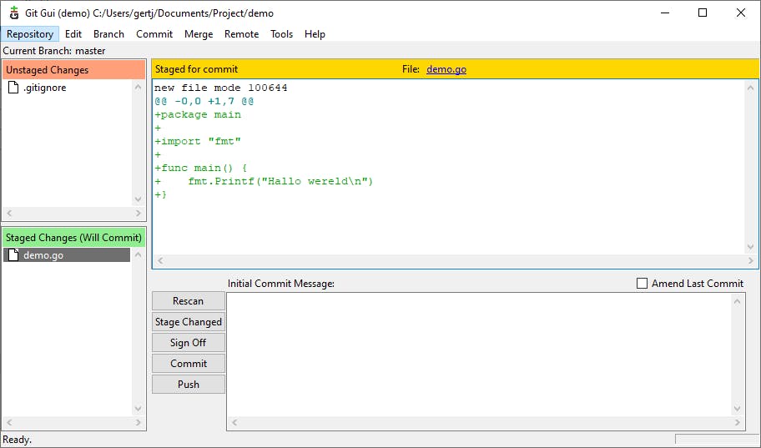Click the Push button
Screen dimensions: 761x448
(189, 385)
